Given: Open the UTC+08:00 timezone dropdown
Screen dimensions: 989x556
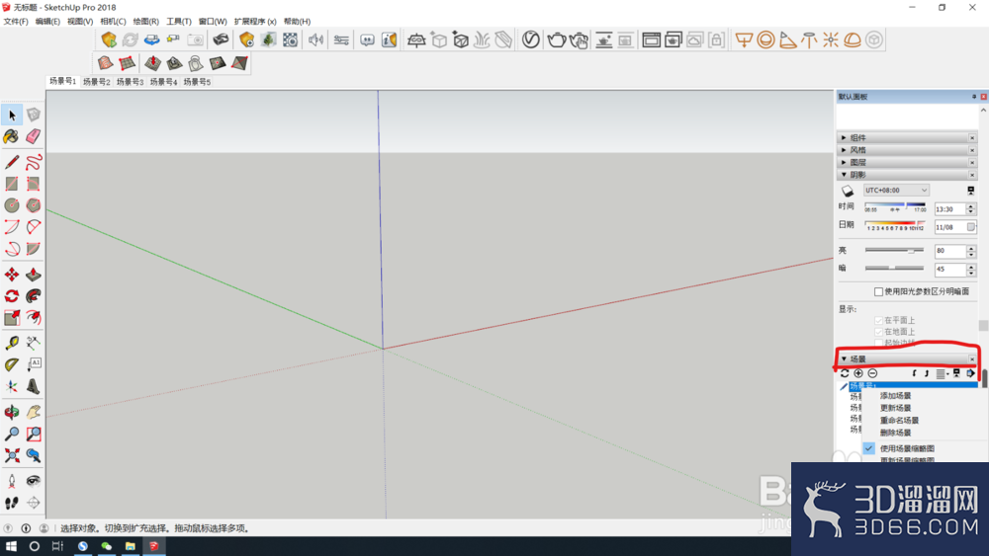Looking at the screenshot, I should 896,191.
